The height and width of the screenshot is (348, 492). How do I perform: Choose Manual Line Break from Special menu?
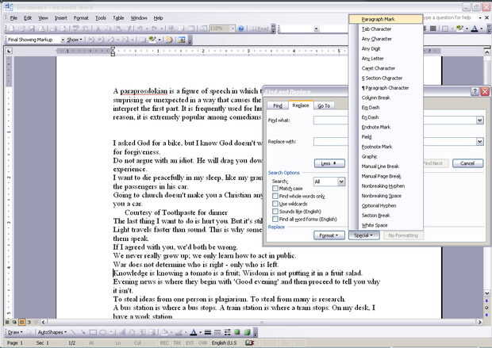coord(386,166)
